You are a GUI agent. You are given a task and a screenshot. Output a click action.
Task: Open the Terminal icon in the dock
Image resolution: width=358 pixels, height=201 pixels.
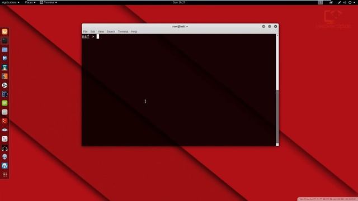[x=4, y=41]
